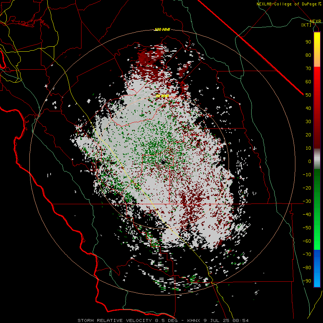The image size is (323, 323).
Task: Click the 50 NMI range ring label
Action: click(162, 96)
